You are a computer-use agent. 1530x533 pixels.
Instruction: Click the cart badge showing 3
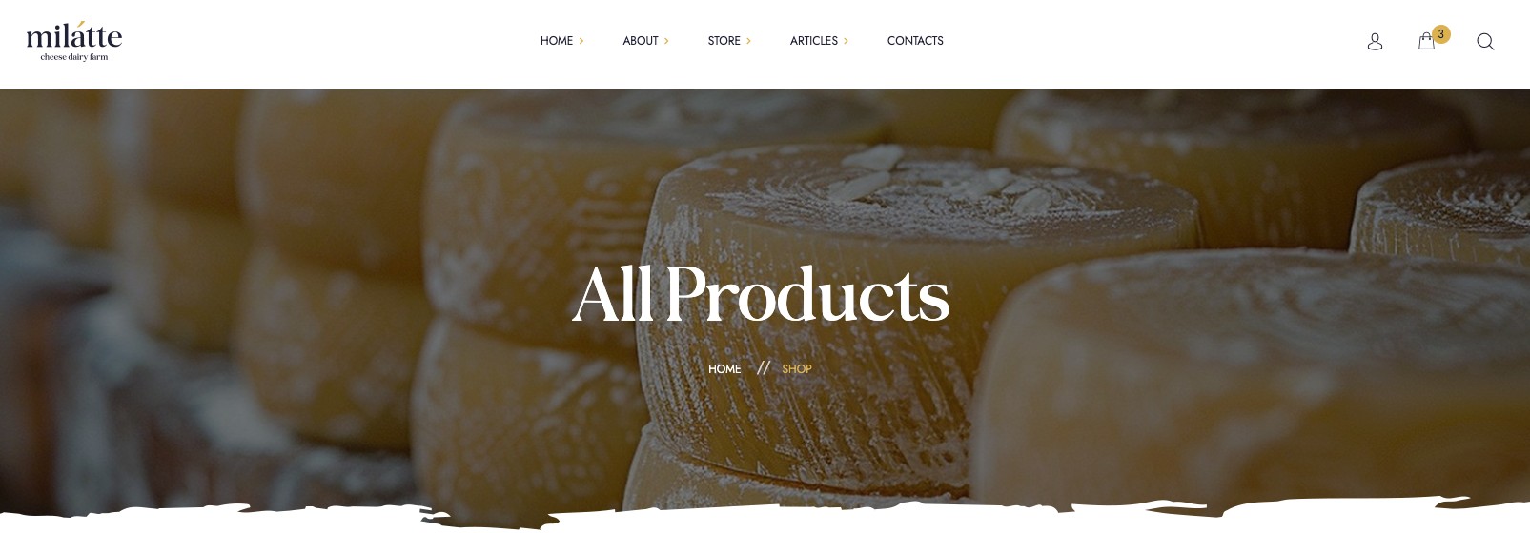pyautogui.click(x=1441, y=34)
